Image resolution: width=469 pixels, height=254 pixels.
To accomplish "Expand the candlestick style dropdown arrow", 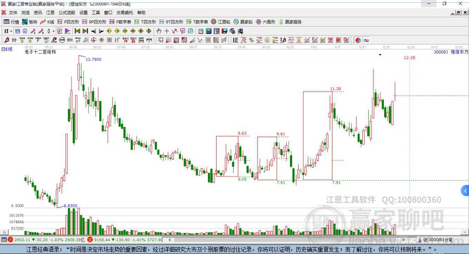I will click(54, 31).
